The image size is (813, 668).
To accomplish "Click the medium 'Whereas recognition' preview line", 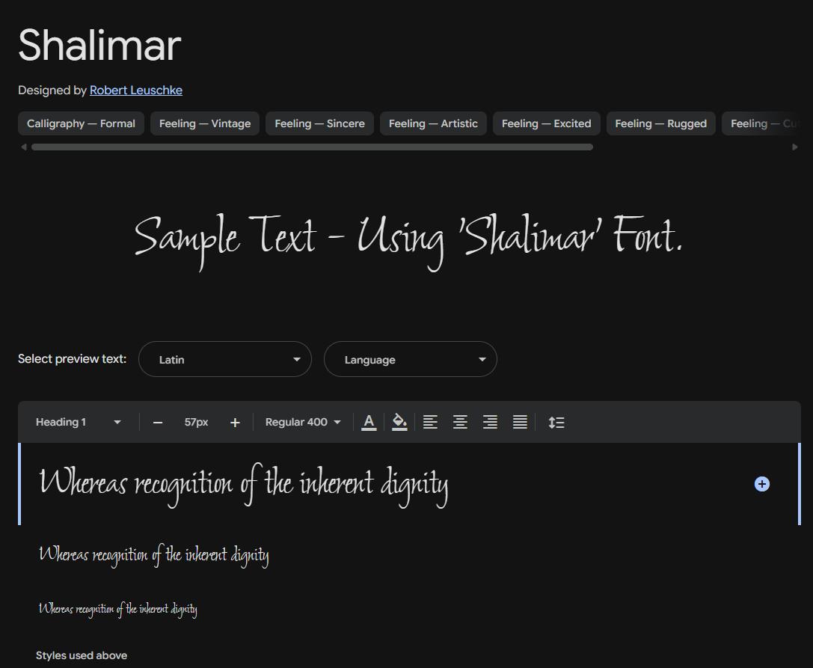I will click(154, 556).
